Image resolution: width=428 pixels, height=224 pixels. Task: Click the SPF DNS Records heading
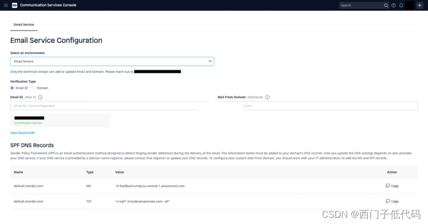(x=32, y=145)
